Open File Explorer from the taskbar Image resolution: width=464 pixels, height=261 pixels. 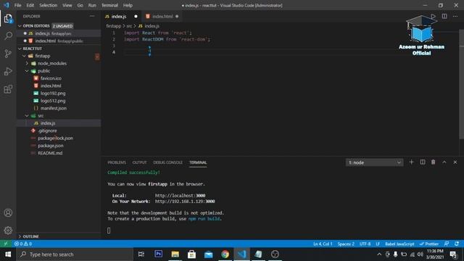tap(175, 254)
